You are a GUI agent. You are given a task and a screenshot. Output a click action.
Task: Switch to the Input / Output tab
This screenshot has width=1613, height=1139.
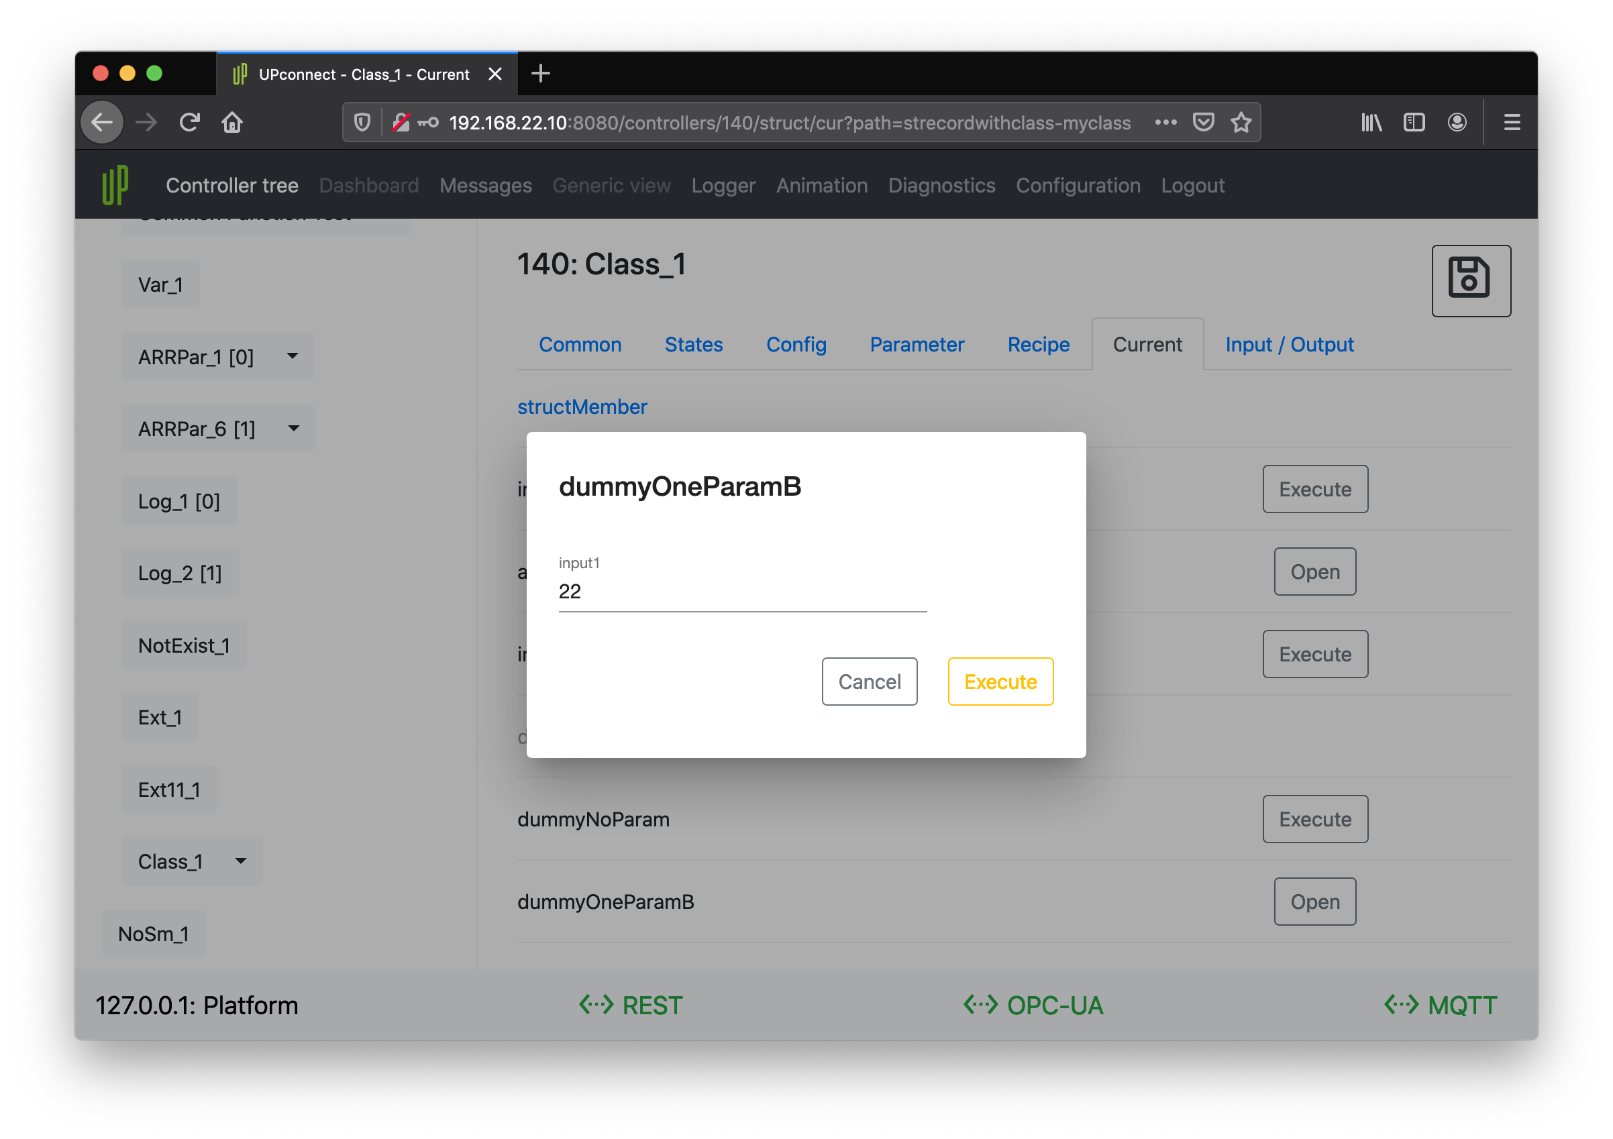tap(1289, 345)
